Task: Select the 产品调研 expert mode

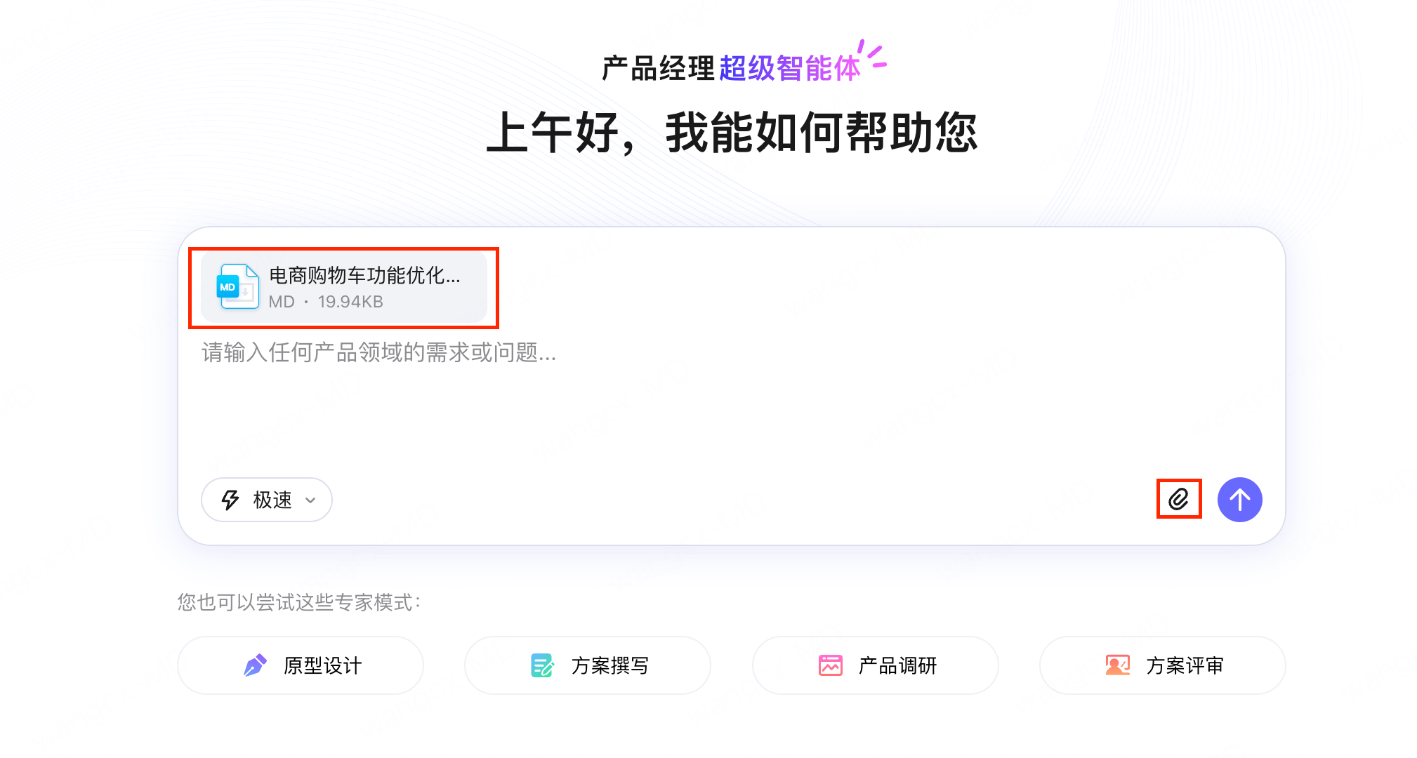Action: (x=875, y=665)
